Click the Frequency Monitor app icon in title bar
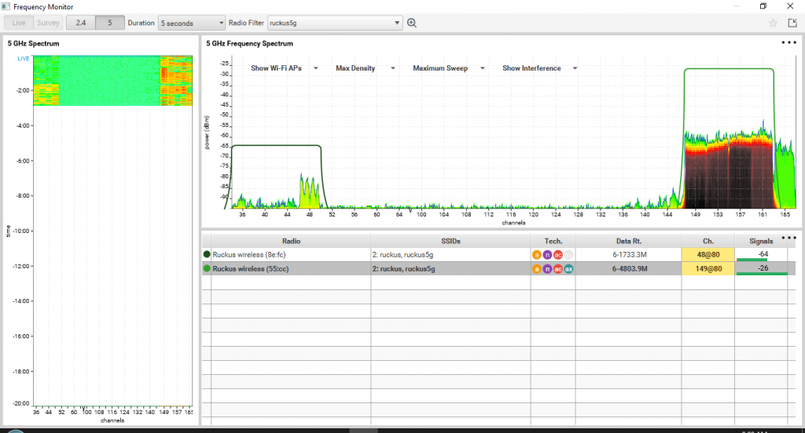 coord(6,6)
